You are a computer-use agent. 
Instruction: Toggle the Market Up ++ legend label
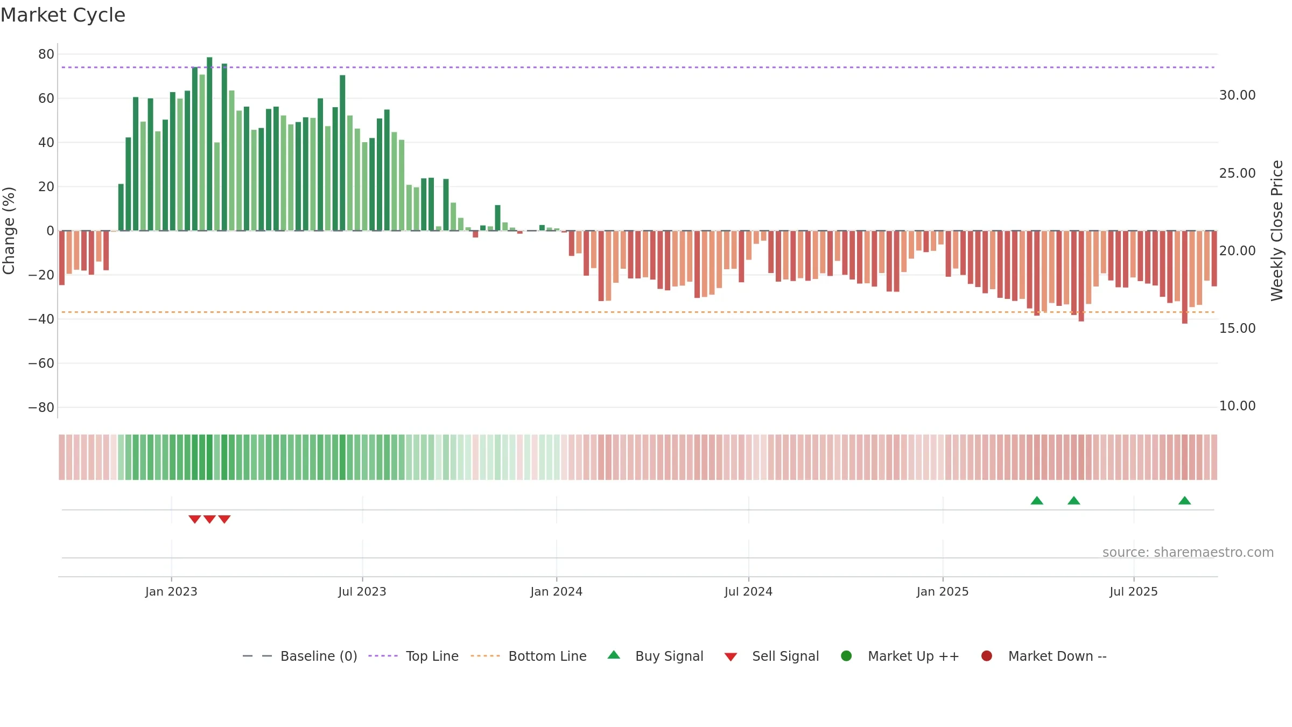(914, 656)
